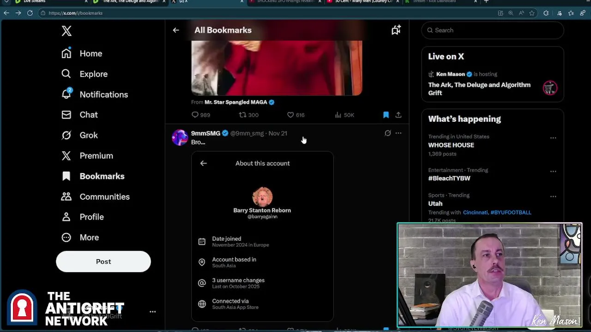
Task: Open account switcher three dots menu
Action: [152, 312]
